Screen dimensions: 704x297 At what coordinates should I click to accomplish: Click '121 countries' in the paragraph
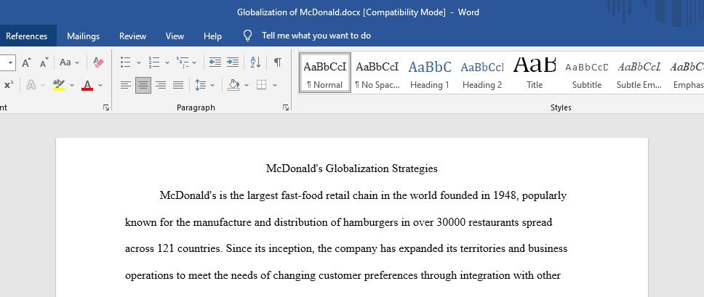pyautogui.click(x=190, y=248)
